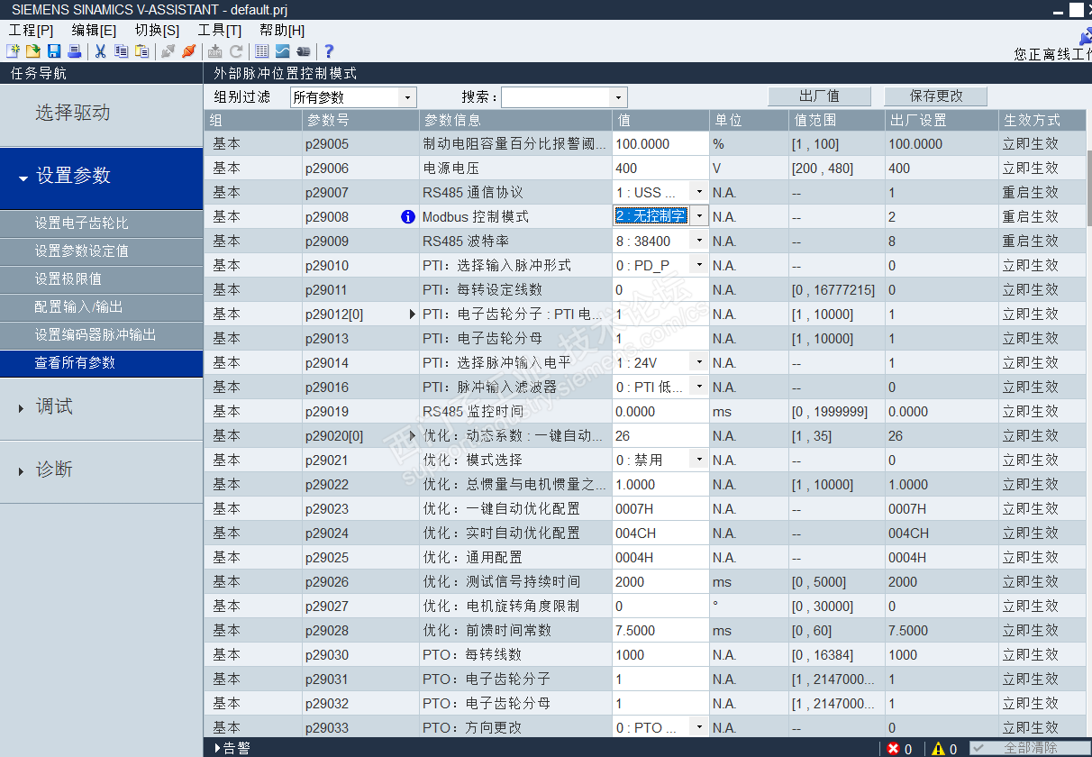The width and height of the screenshot is (1092, 757).
Task: Open the p29016 PTI filter dropdown
Action: tap(699, 387)
